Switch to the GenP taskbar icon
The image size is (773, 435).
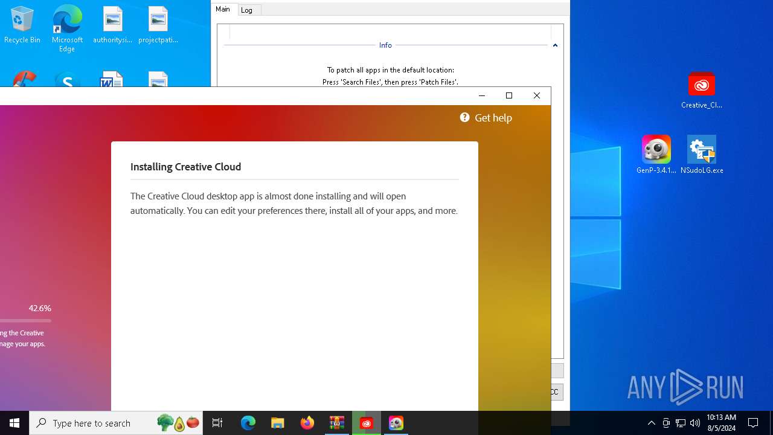396,423
